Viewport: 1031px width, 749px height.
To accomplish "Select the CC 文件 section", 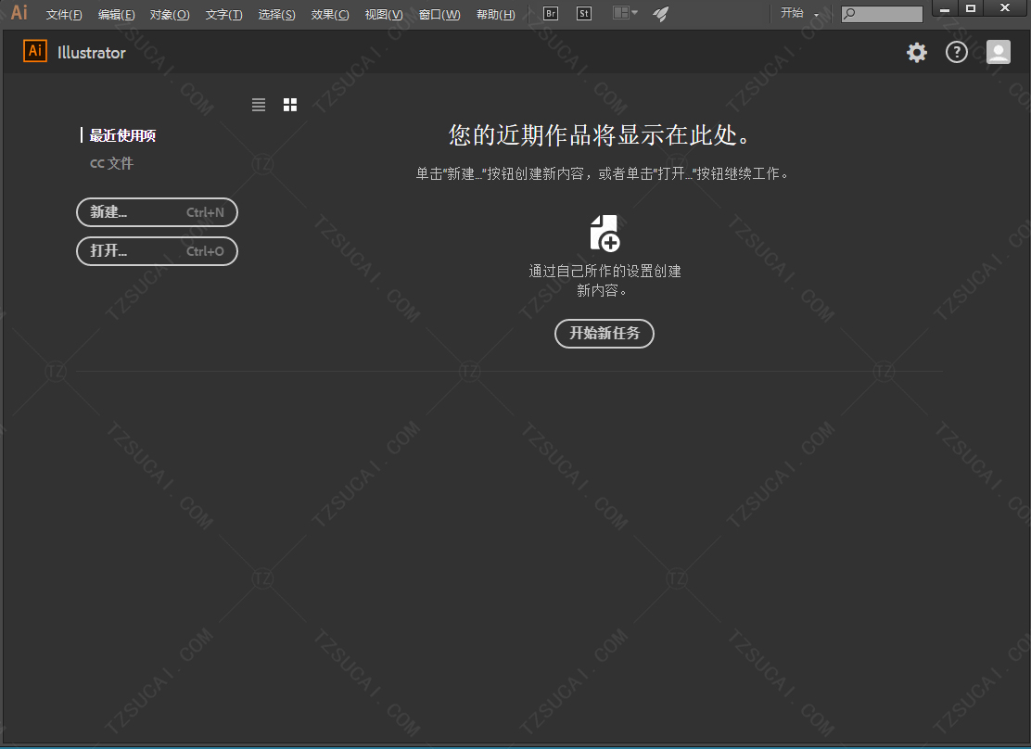I will click(112, 163).
